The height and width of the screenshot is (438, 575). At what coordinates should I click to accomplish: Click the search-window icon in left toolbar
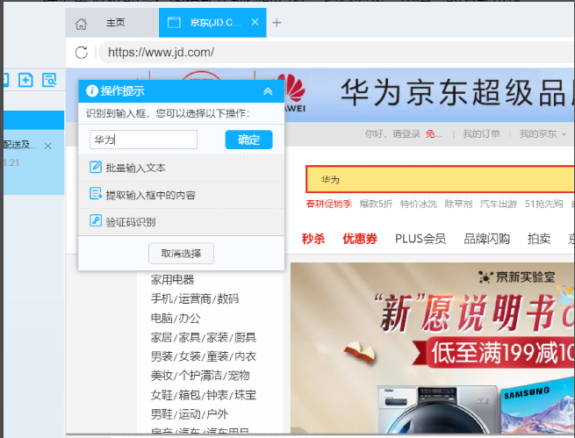click(49, 80)
